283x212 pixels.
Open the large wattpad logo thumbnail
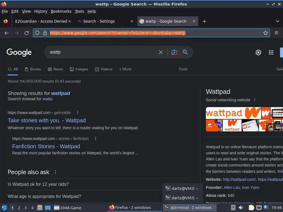[233, 113]
